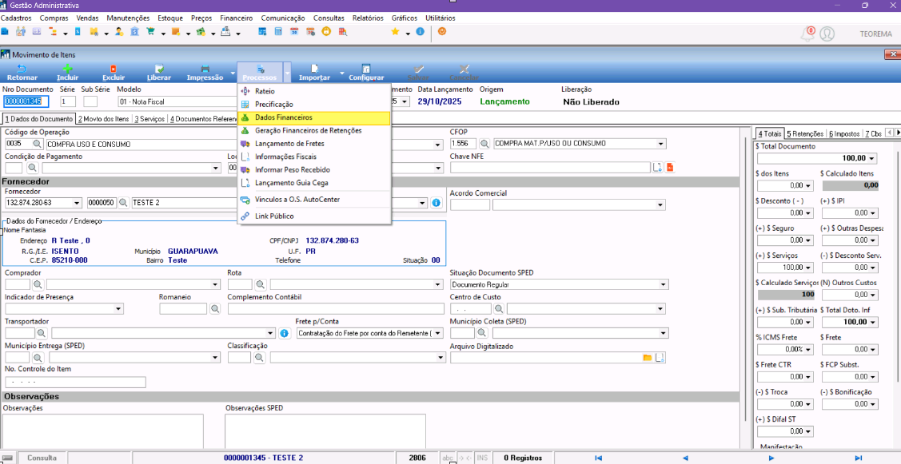Expand Situação Documento SPED dropdown
901x464 pixels.
pyautogui.click(x=664, y=284)
